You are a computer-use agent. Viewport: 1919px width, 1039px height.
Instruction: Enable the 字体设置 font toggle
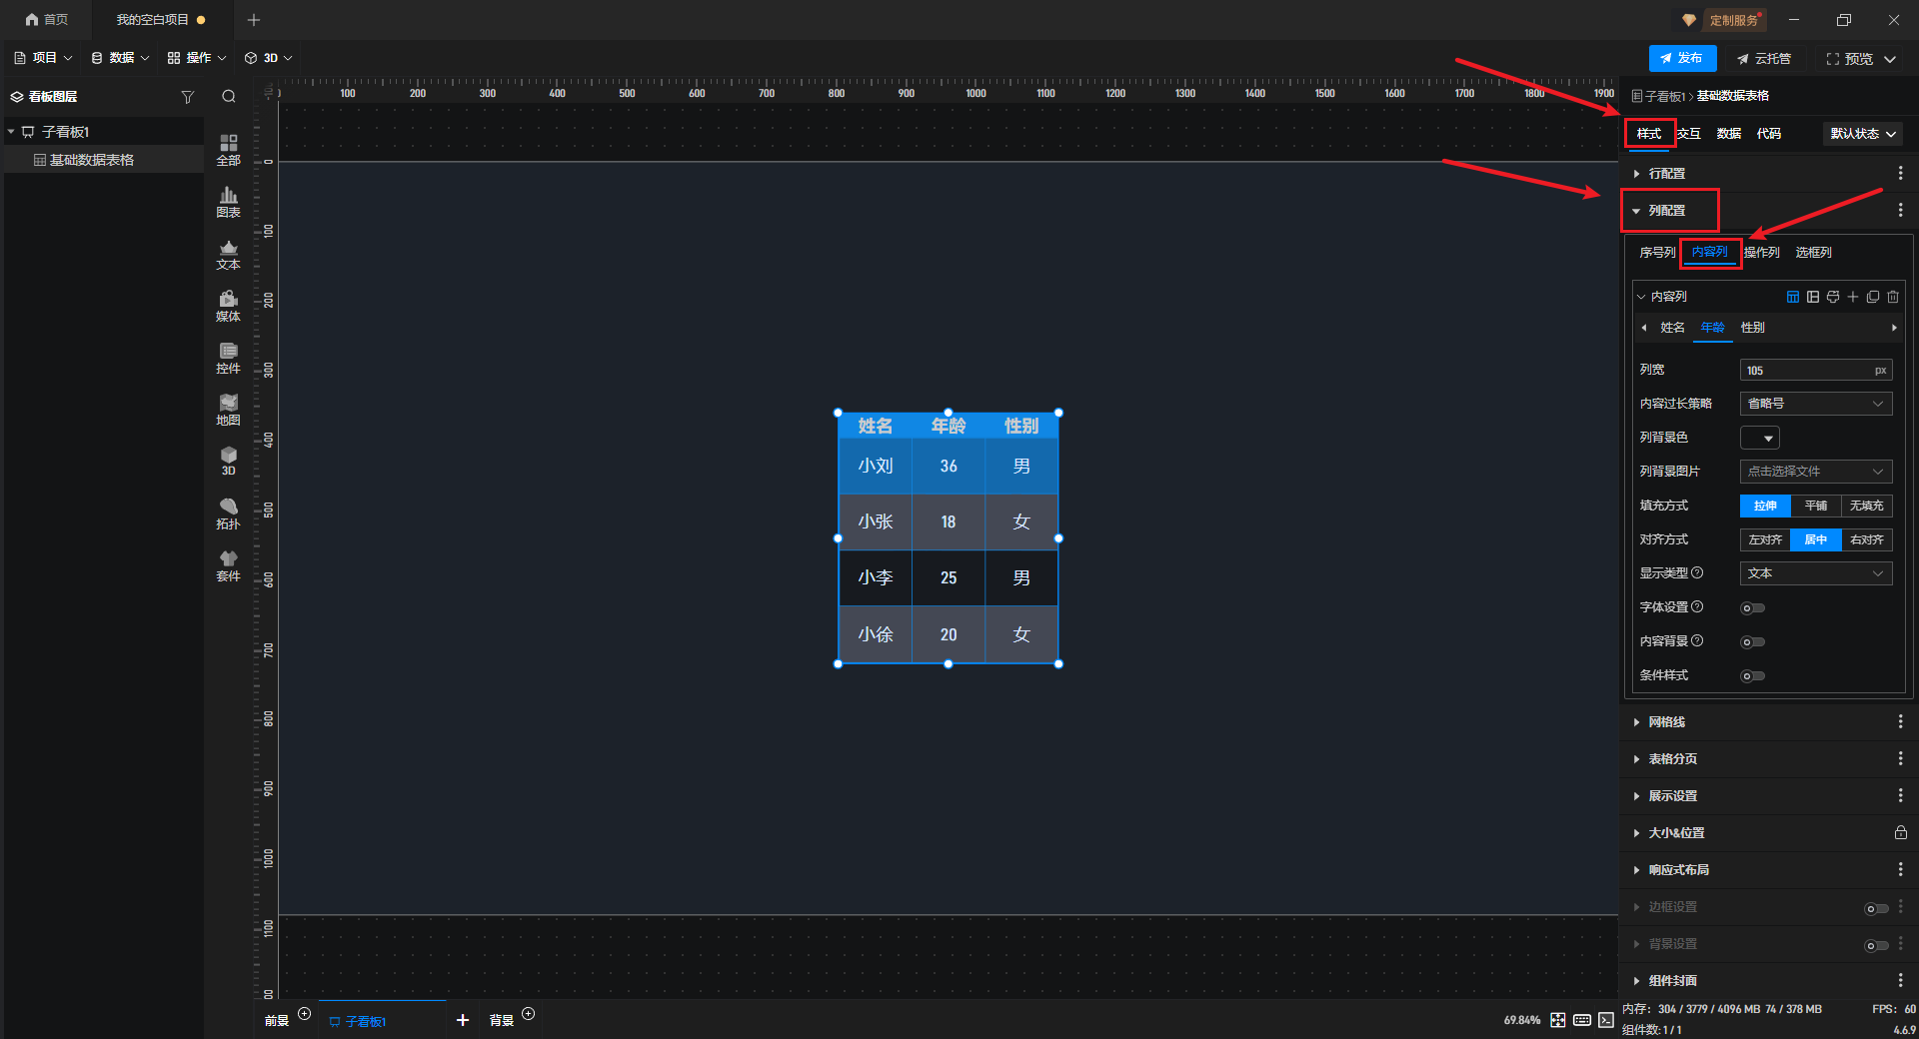coord(1752,608)
